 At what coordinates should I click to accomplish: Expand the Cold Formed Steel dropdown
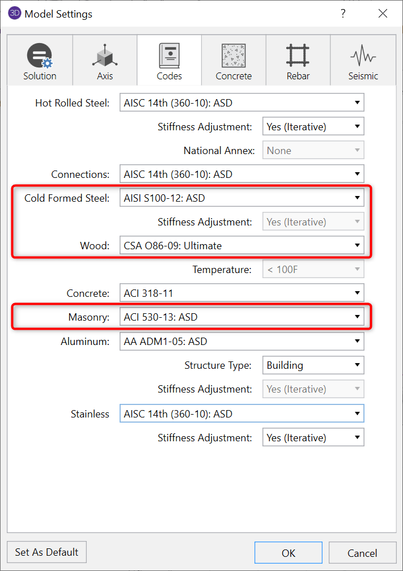(x=241, y=198)
